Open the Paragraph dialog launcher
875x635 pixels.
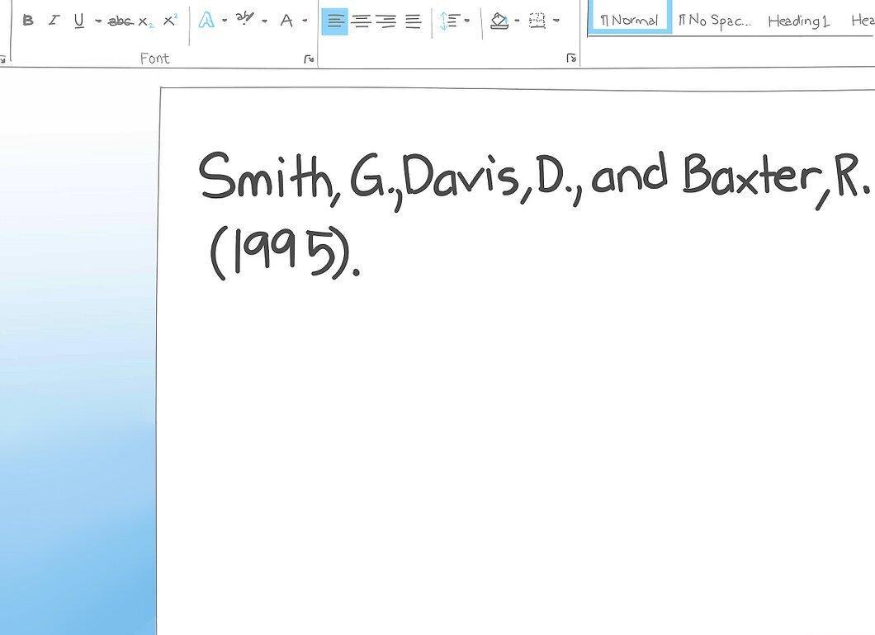click(x=571, y=58)
